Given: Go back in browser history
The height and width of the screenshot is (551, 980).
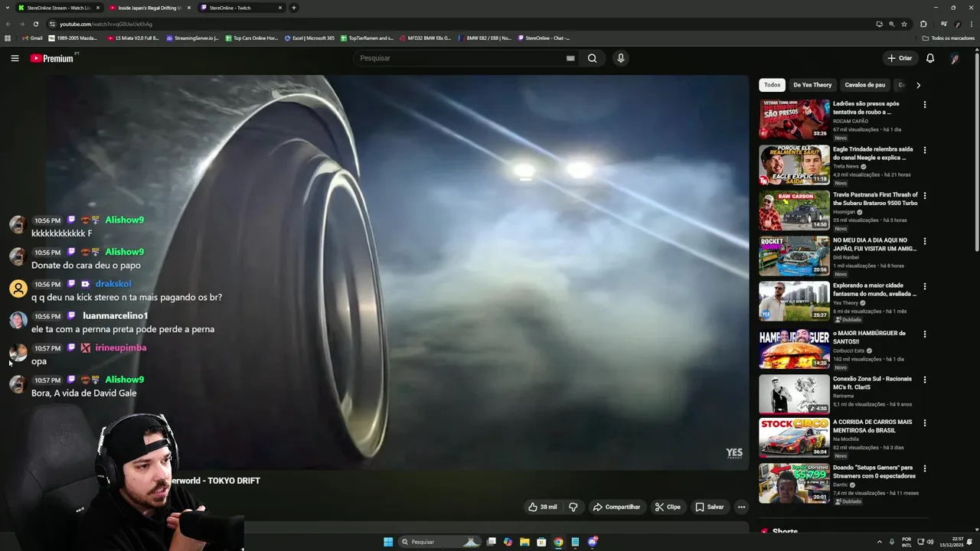Looking at the screenshot, I should [8, 24].
